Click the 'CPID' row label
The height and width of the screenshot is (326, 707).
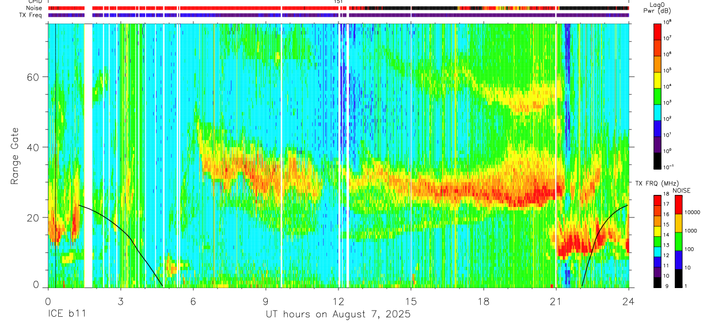pos(35,2)
